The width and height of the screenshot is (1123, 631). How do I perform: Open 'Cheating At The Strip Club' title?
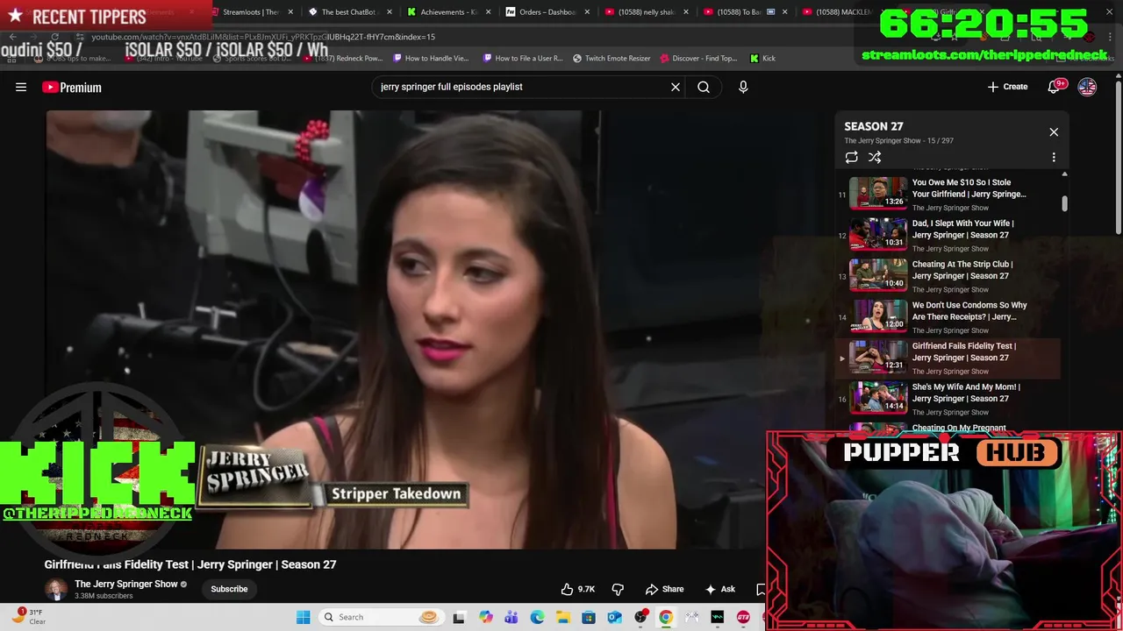[x=962, y=270]
